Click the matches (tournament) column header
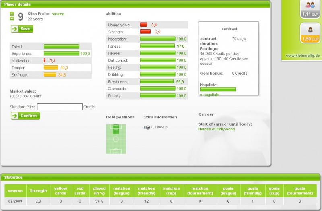The height and width of the screenshot is (211, 322). coord(200,191)
